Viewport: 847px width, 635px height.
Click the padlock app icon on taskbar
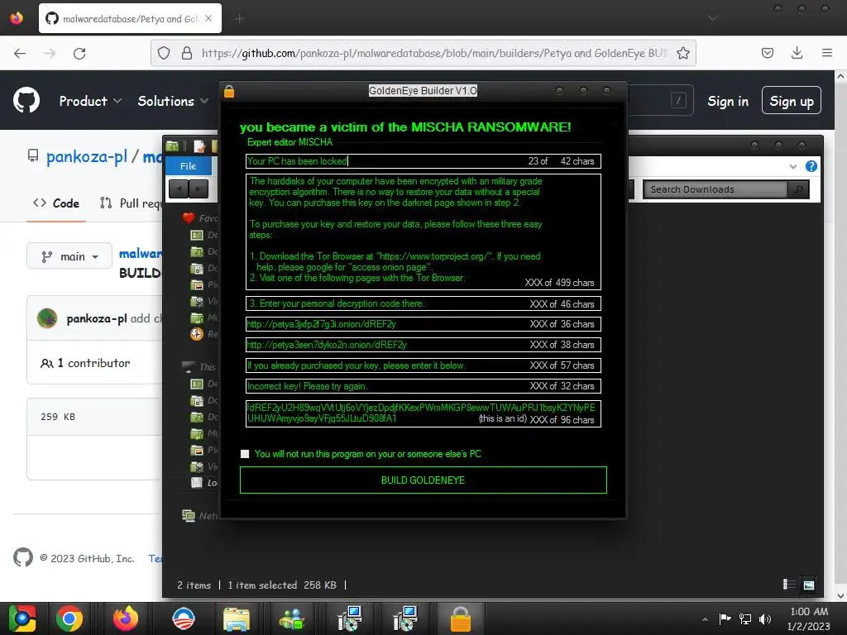point(461,618)
